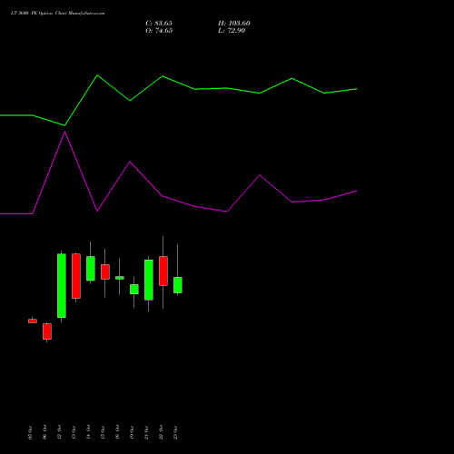Select the small green 19 Oct candlestick
Viewport: 454px width, 454px height.
pyautogui.click(x=134, y=289)
